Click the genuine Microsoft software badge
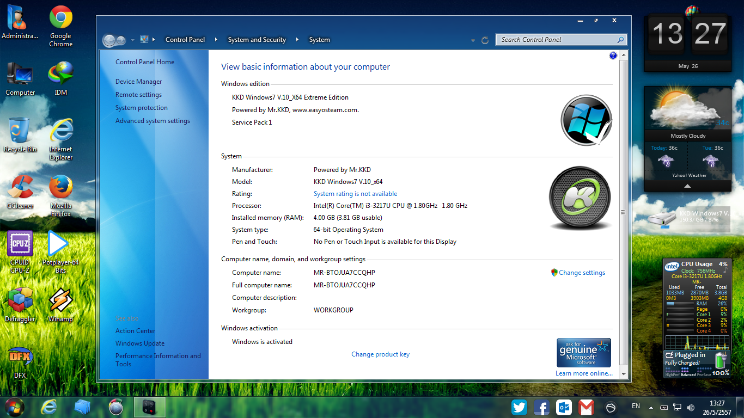Viewport: 744px width, 418px height. [x=584, y=353]
